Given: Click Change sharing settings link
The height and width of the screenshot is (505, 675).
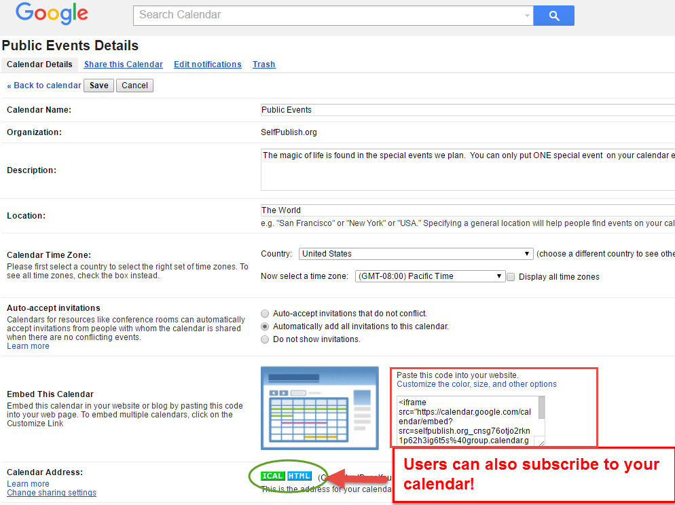Looking at the screenshot, I should pos(52,493).
